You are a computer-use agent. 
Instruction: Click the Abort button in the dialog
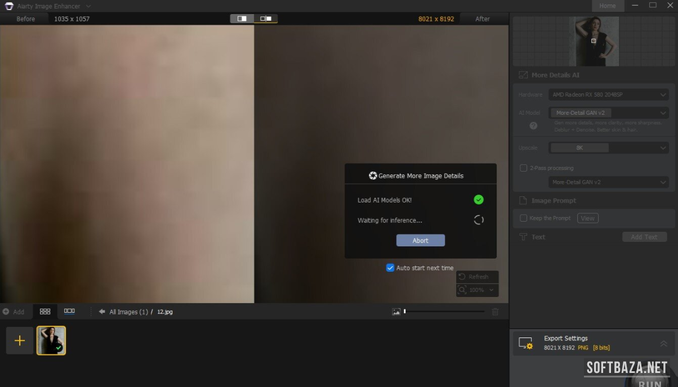(420, 241)
